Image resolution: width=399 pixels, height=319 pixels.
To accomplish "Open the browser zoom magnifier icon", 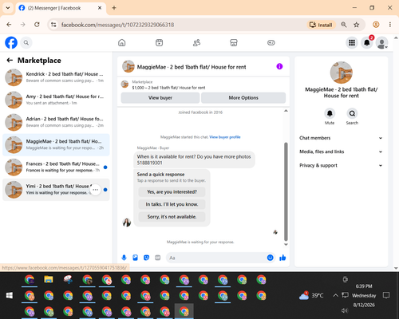I will (344, 25).
